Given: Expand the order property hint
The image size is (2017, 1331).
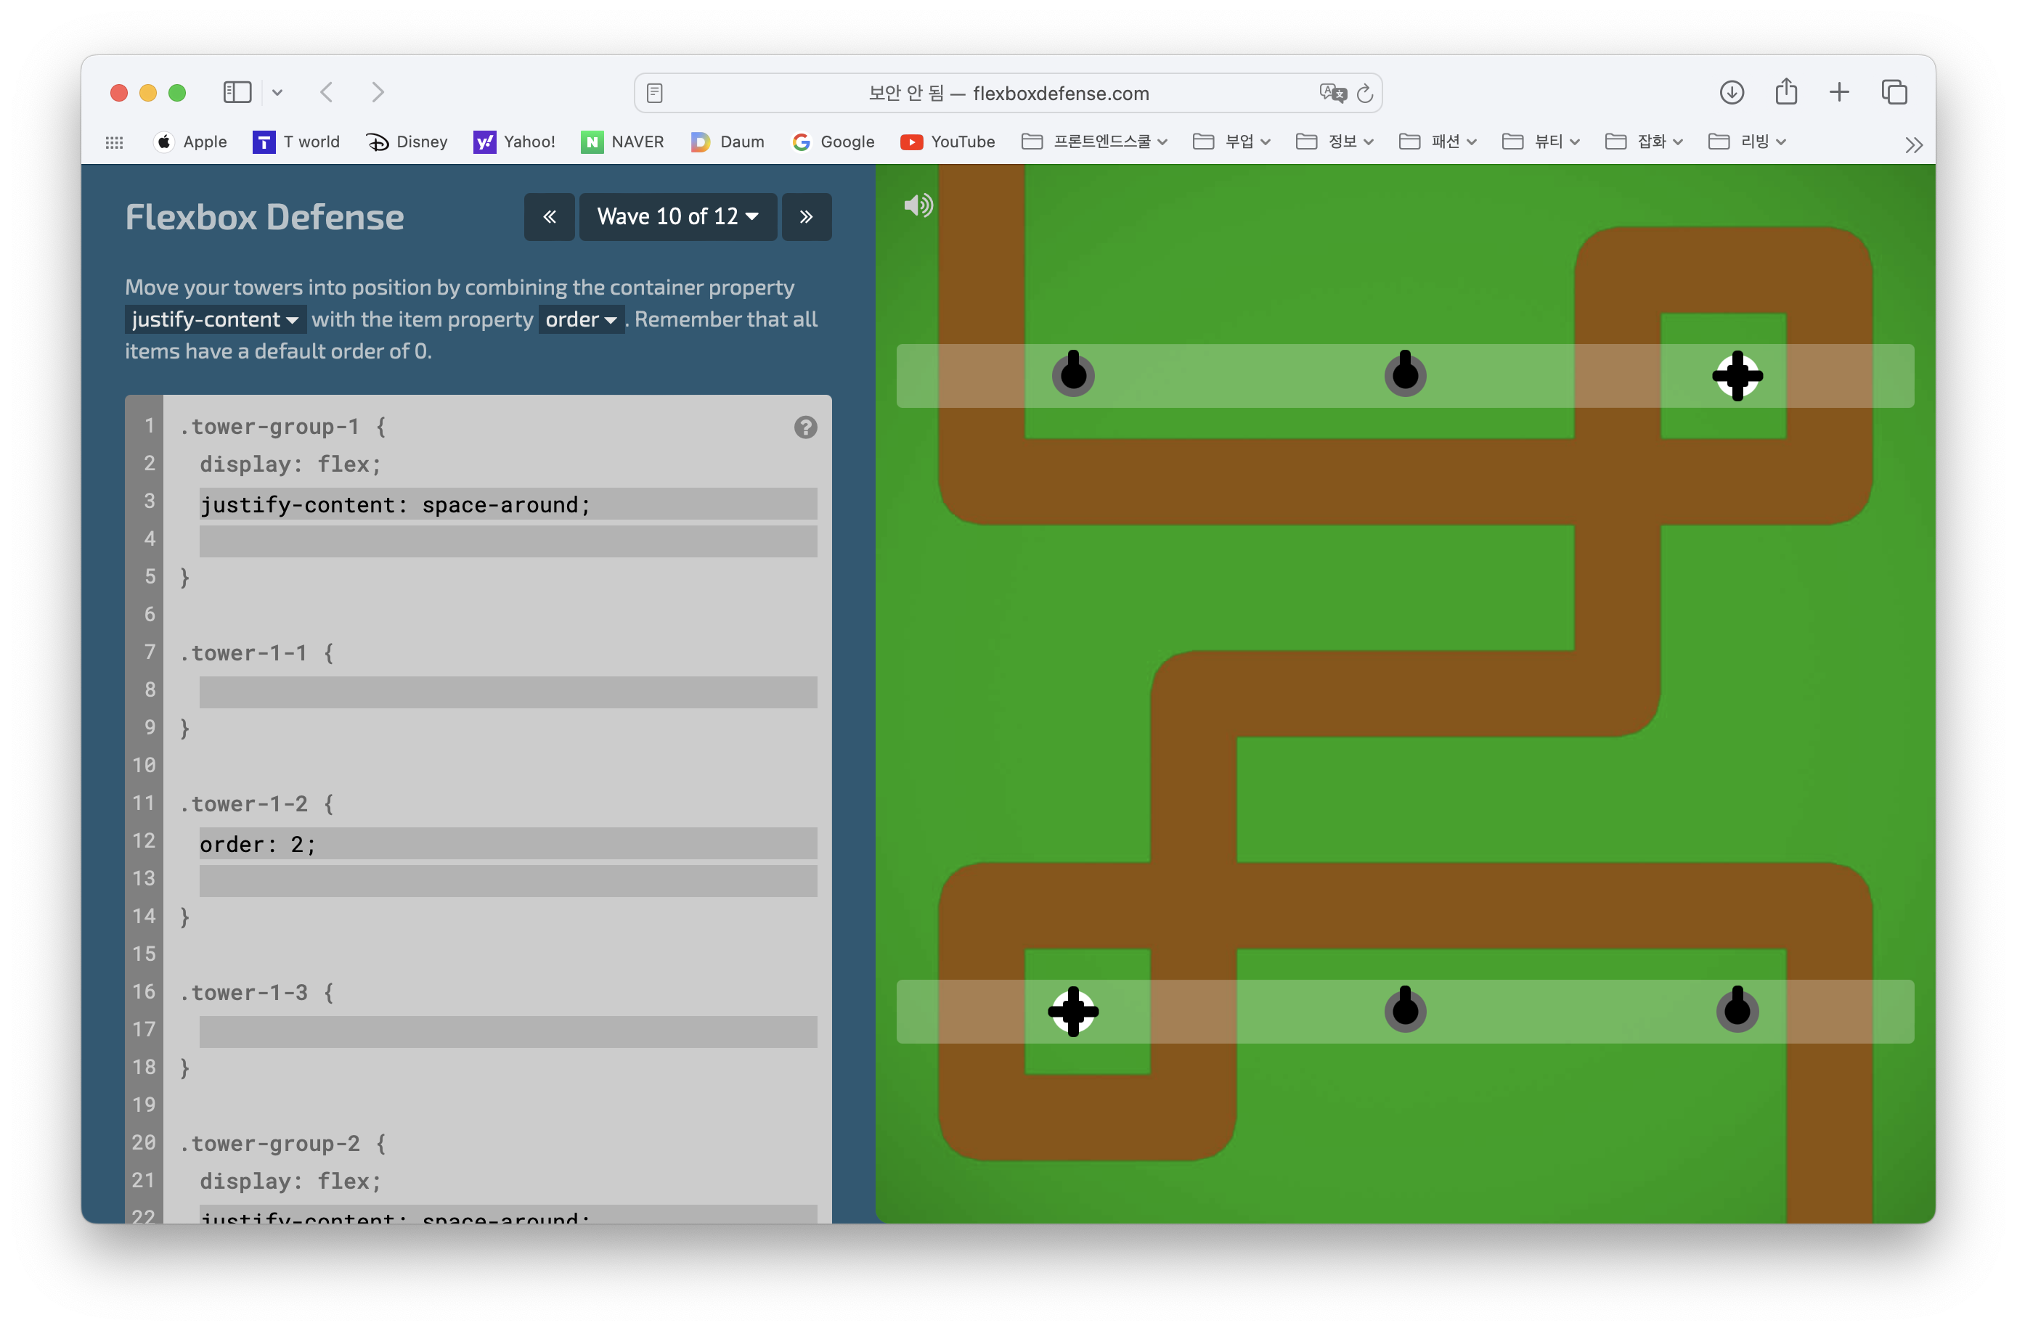Looking at the screenshot, I should click(581, 320).
